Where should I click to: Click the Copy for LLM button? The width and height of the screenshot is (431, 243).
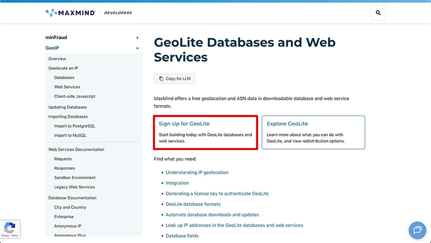(x=174, y=79)
